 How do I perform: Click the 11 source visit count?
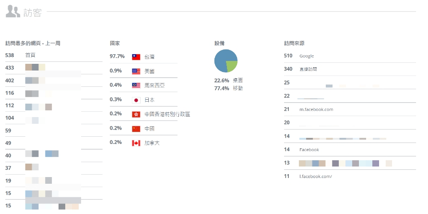pos(286,176)
